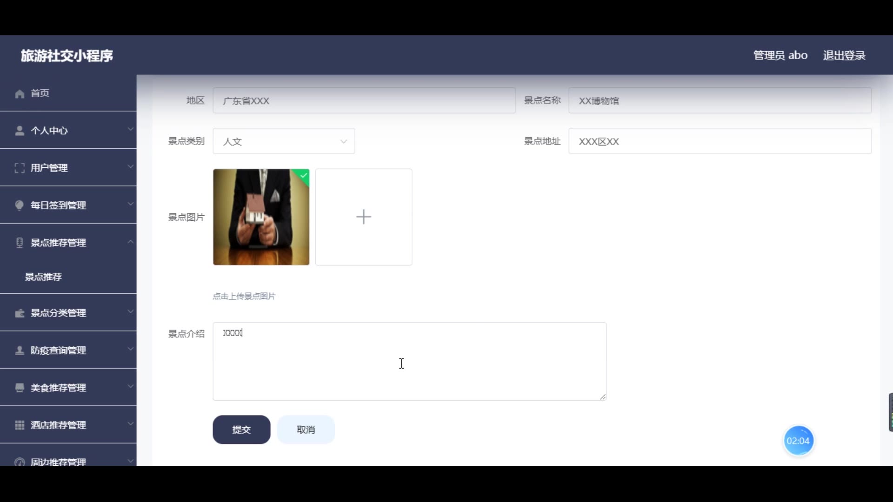Click the 景点介绍 text area
The height and width of the screenshot is (502, 893).
click(x=409, y=361)
